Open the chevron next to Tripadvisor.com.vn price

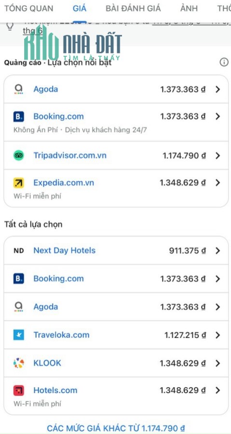[x=217, y=156]
